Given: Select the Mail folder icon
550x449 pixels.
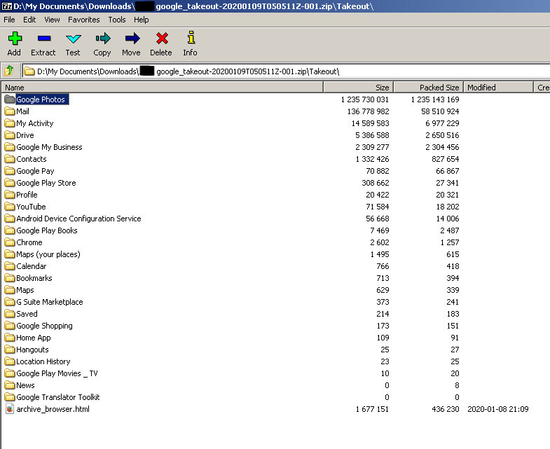Looking at the screenshot, I should coord(10,111).
